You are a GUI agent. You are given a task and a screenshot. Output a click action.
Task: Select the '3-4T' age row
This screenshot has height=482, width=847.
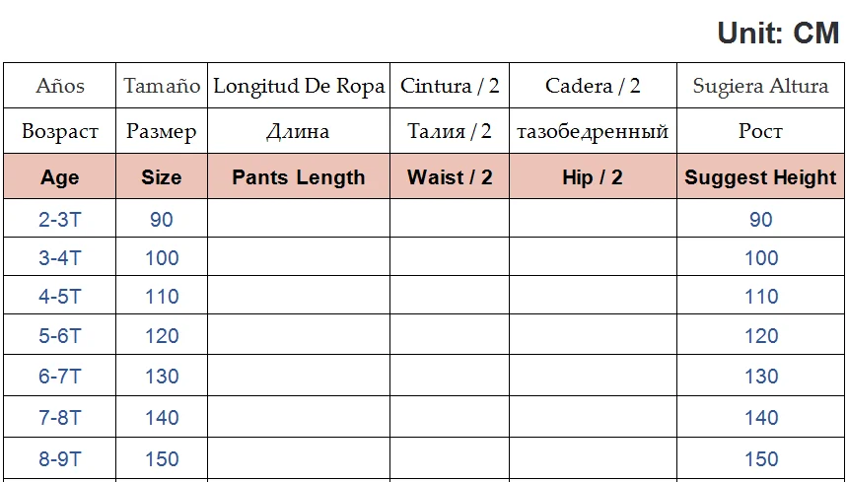pyautogui.click(x=60, y=258)
